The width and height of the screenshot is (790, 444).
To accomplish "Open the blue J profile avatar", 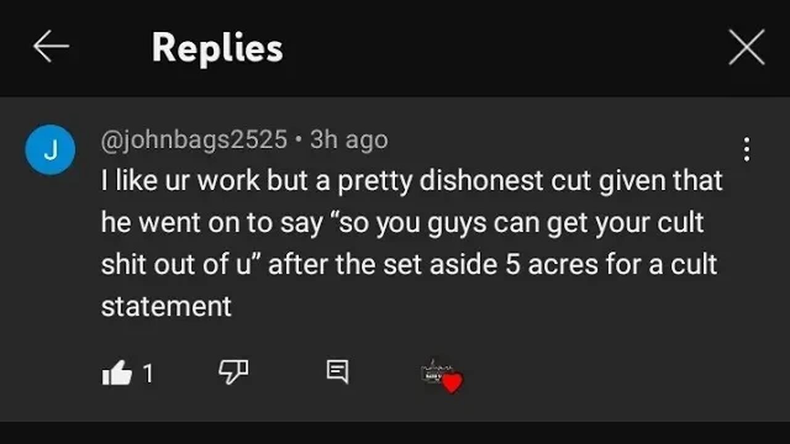I will [50, 149].
